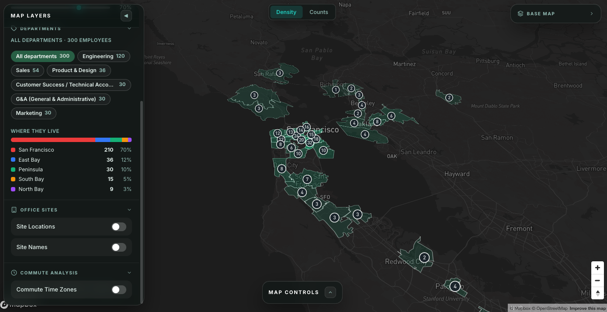Select the East Bay legend row
The width and height of the screenshot is (607, 312).
pos(71,160)
